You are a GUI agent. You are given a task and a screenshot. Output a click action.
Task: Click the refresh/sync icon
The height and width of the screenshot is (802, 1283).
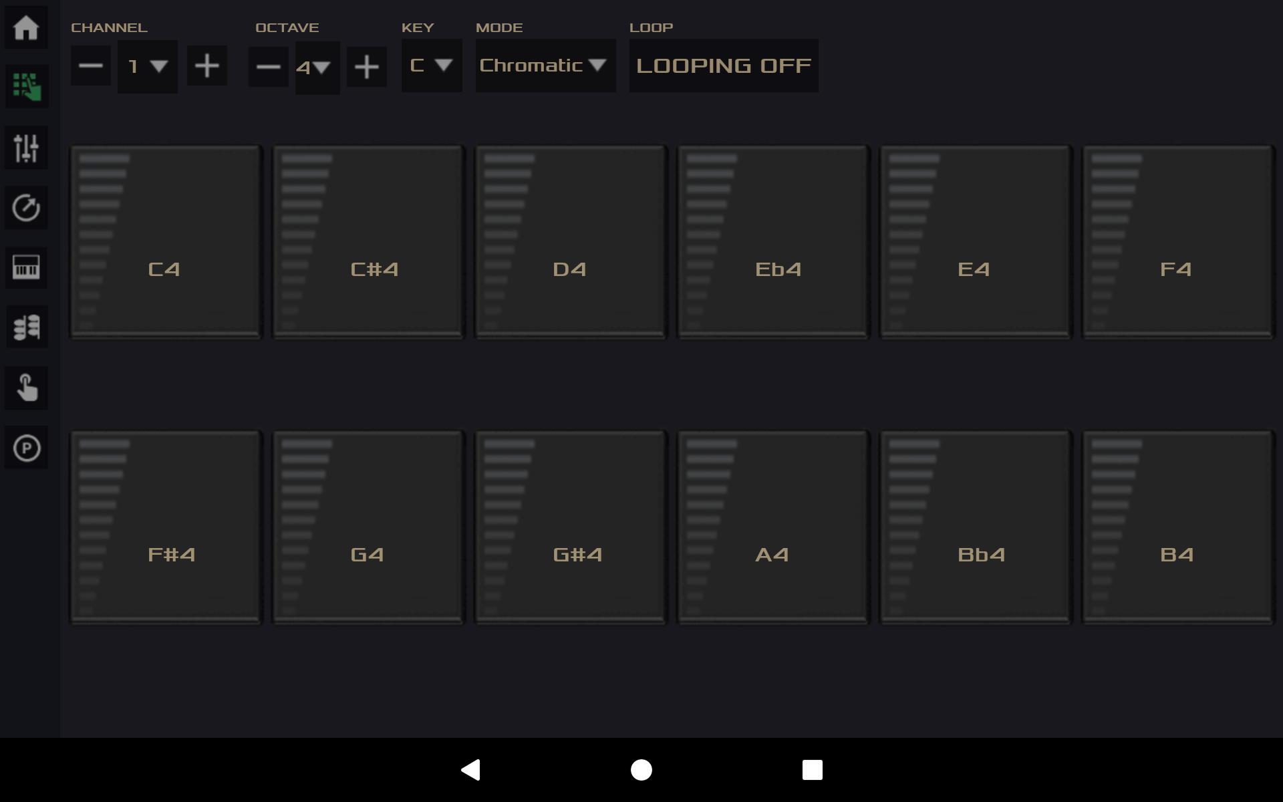pos(27,208)
